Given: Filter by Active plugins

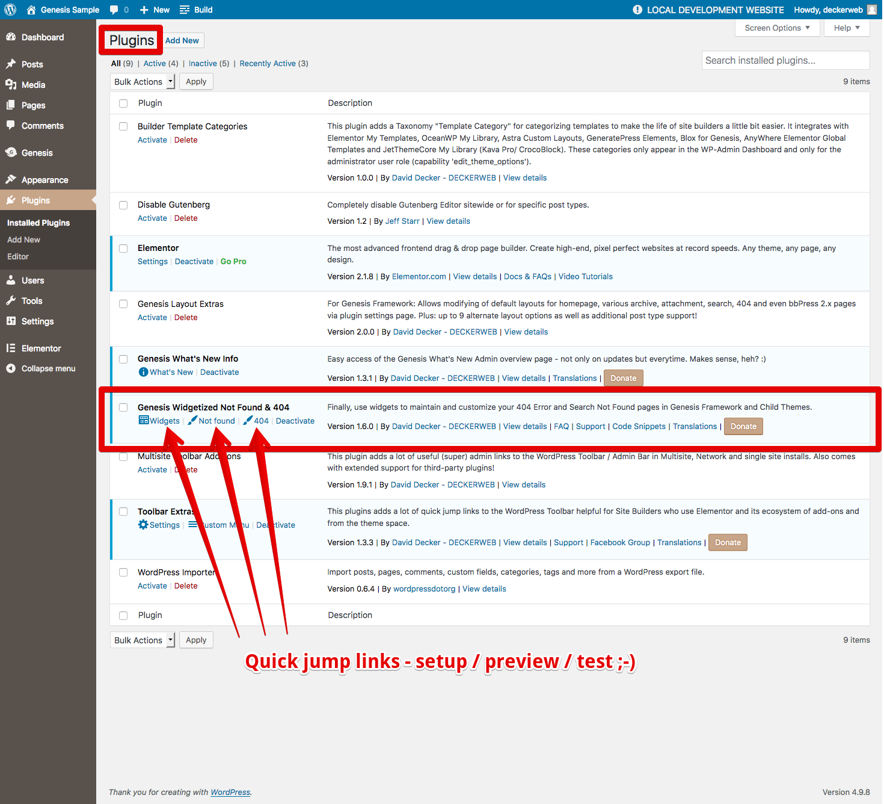Looking at the screenshot, I should click(155, 63).
